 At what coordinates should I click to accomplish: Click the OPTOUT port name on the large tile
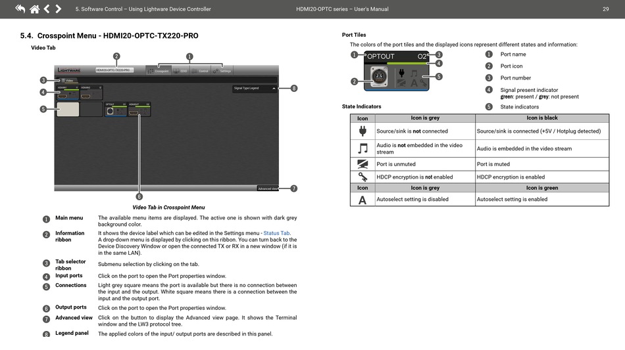click(x=381, y=56)
